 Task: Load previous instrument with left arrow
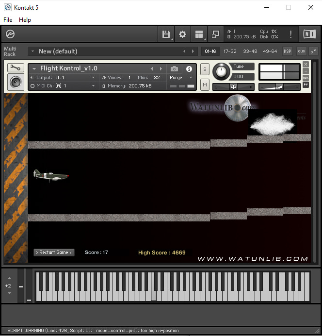[152, 69]
